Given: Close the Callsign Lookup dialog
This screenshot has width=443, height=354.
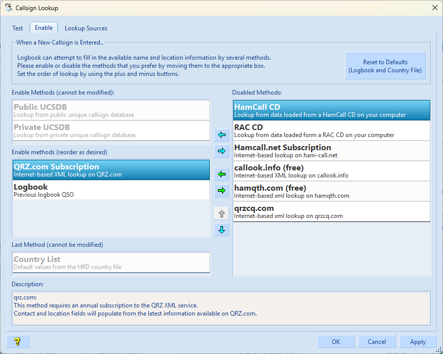Looking at the screenshot, I should click(435, 8).
